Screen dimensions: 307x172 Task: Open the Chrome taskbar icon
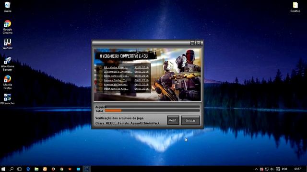pyautogui.click(x=62, y=169)
